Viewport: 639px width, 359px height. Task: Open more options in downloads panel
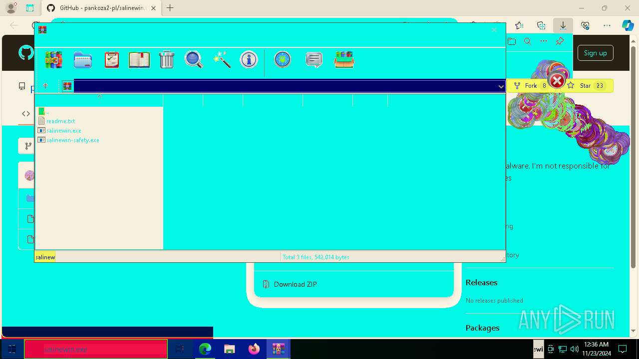(x=544, y=41)
